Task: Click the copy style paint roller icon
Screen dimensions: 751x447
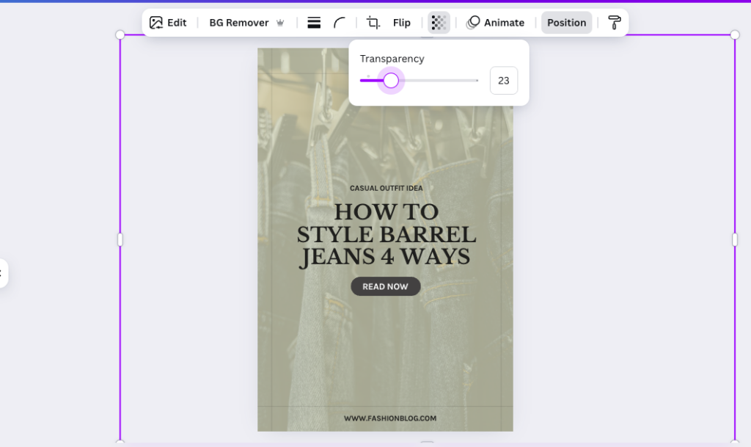Action: coord(614,23)
